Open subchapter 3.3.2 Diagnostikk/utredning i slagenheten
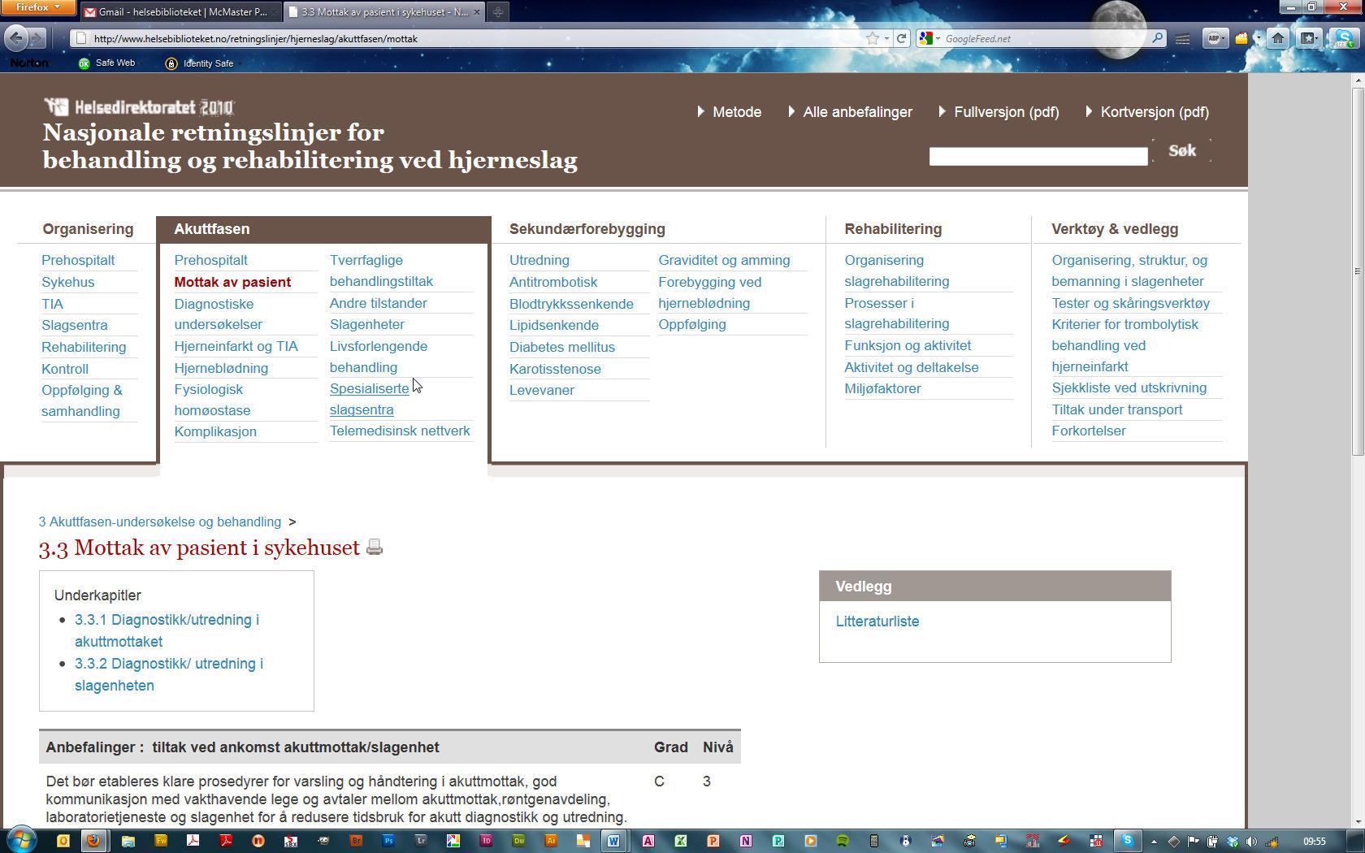This screenshot has width=1365, height=853. (x=169, y=674)
